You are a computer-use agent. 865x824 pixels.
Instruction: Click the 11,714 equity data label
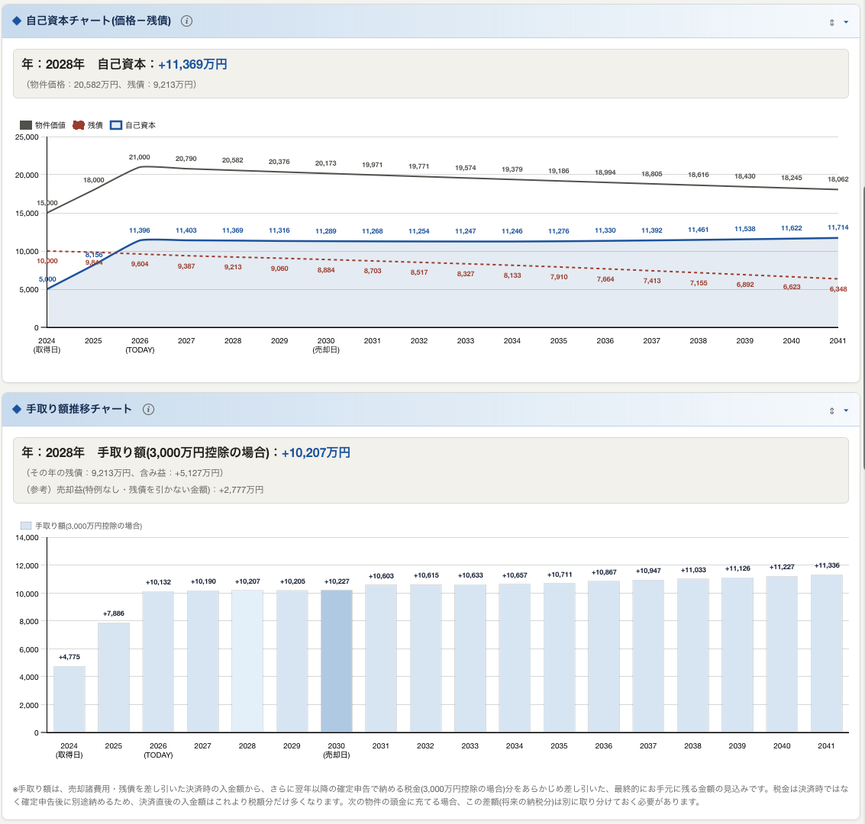pos(838,227)
